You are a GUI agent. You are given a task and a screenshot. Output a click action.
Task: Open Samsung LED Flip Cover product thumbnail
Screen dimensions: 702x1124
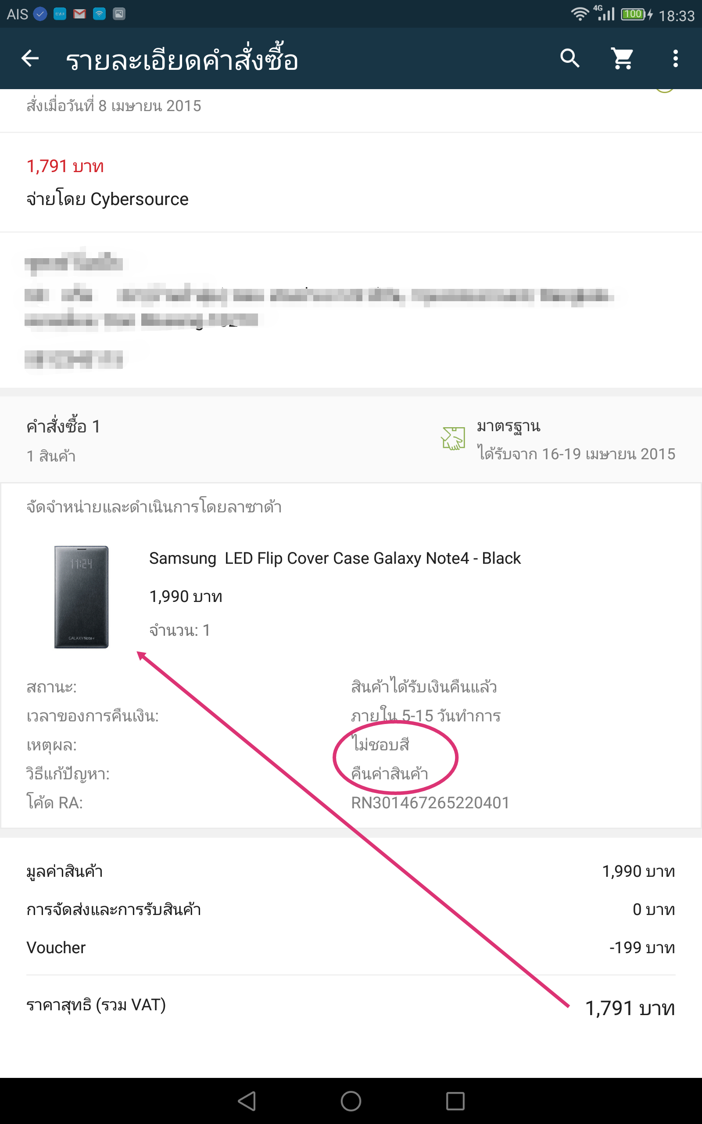81,597
